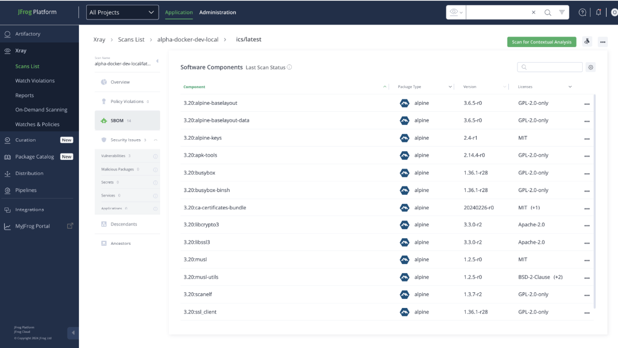Select the SBOM section
This screenshot has width=618, height=348.
coord(127,120)
